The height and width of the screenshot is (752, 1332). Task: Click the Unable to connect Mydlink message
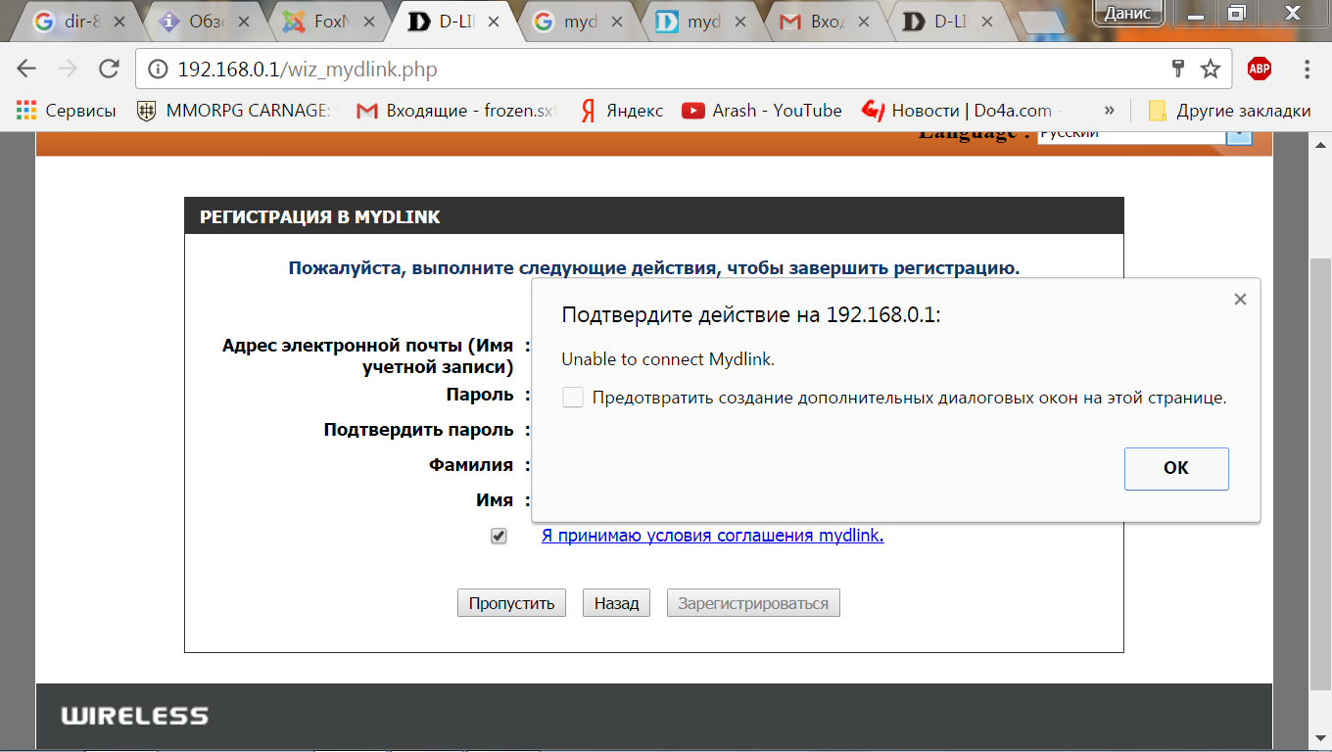click(x=668, y=359)
